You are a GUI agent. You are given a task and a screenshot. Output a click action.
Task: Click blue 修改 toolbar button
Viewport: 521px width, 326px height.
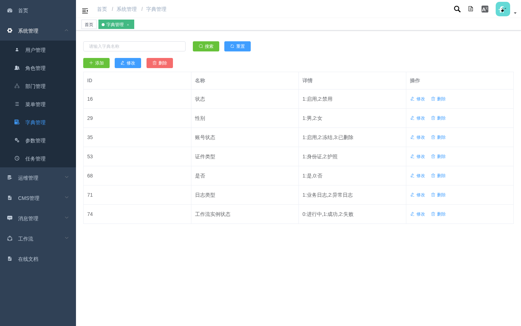click(x=128, y=63)
